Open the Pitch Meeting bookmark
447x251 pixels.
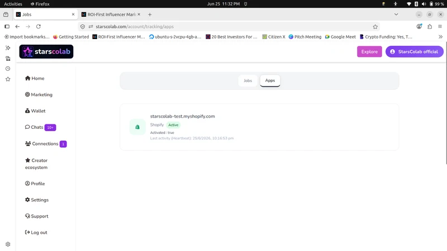(x=305, y=37)
